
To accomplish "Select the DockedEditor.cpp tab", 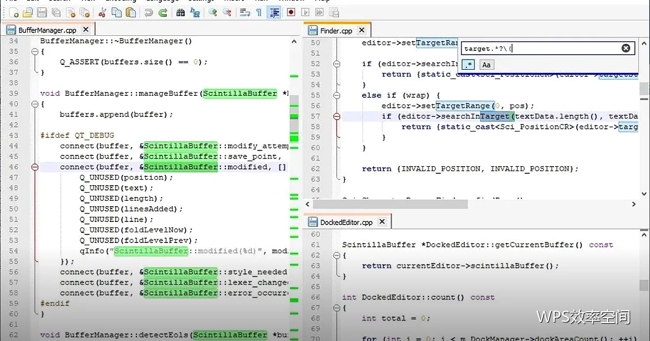I will [x=347, y=222].
